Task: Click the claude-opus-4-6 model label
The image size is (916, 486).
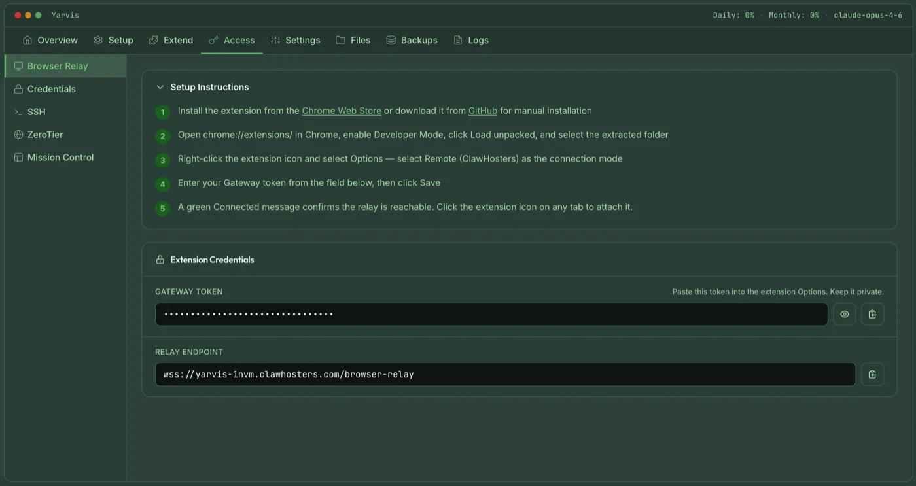Action: (x=868, y=15)
